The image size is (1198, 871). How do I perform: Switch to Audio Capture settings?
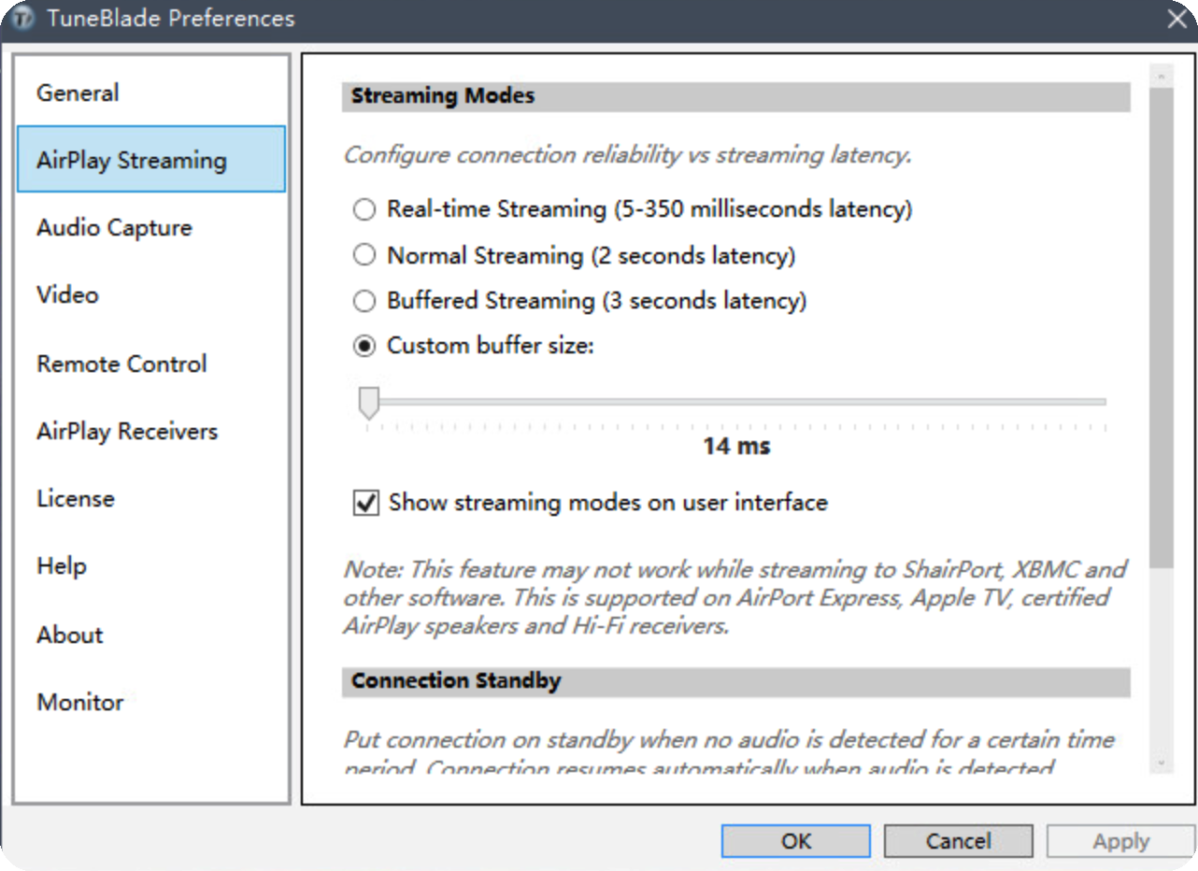pos(114,228)
